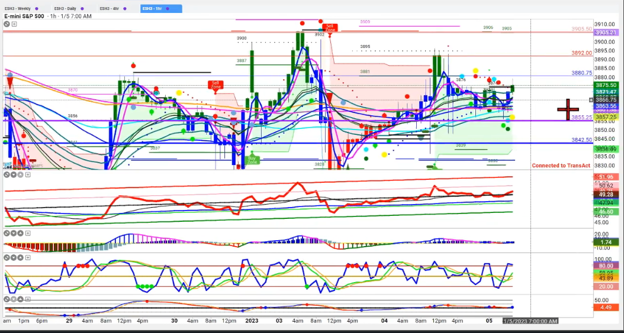This screenshot has width=624, height=333.
Task: Click the 4.49 orange value tag
Action: (606, 307)
